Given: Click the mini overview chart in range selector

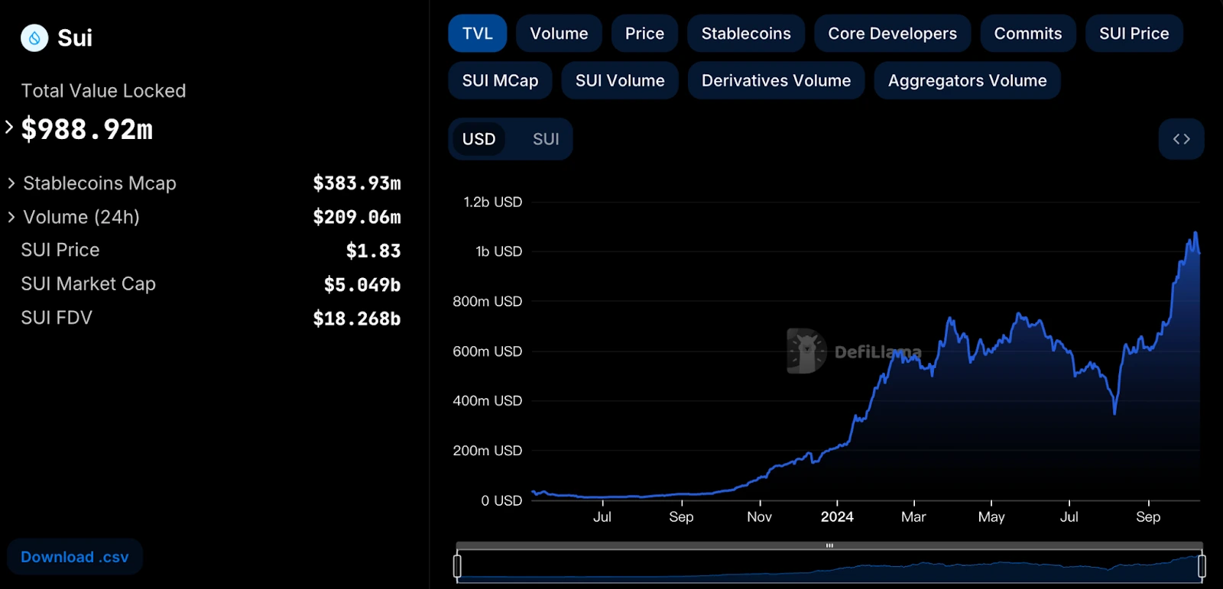Looking at the screenshot, I should tap(829, 568).
